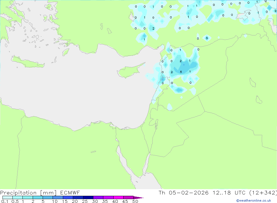
Task: Click the island of Crete on the map
Action: pyautogui.click(x=27, y=62)
